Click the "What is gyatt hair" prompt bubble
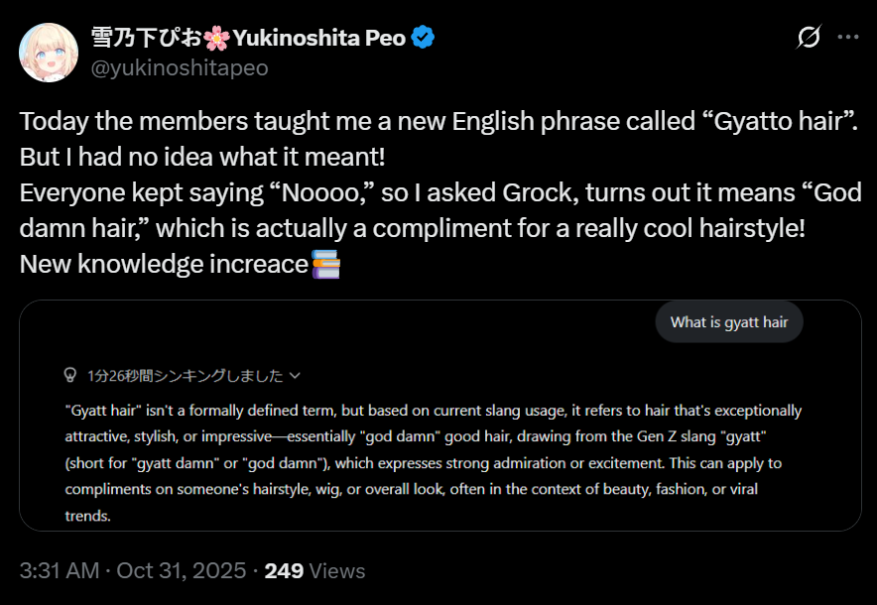This screenshot has height=605, width=877. click(x=728, y=322)
